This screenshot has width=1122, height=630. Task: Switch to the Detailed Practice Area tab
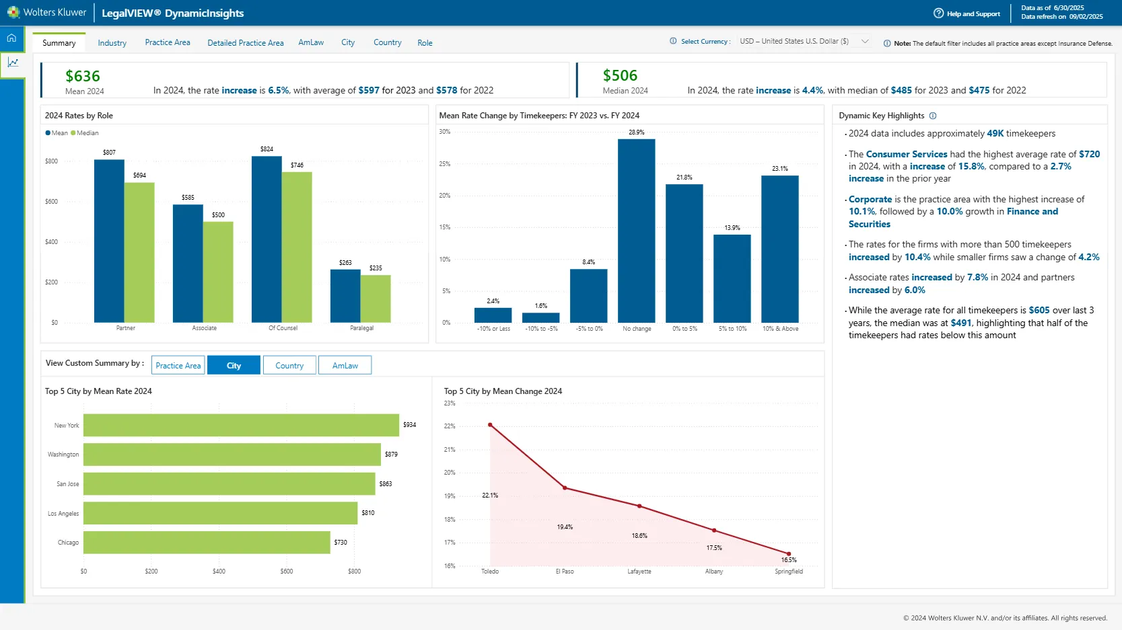pyautogui.click(x=245, y=42)
